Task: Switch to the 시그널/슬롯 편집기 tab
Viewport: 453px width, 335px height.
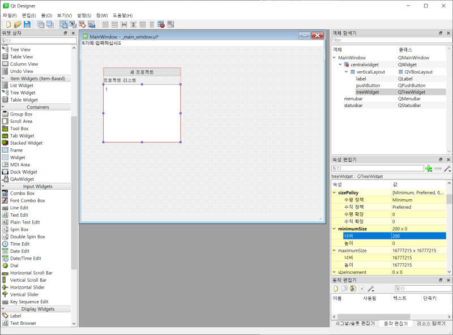Action: tap(355, 324)
